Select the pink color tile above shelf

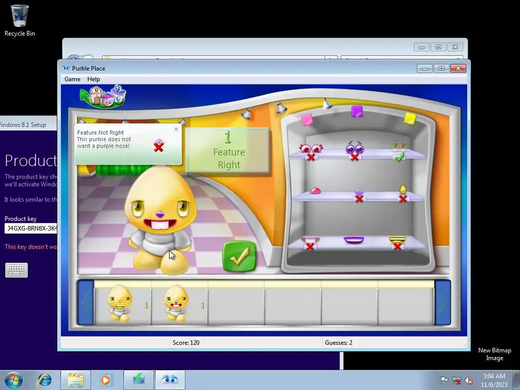307,119
